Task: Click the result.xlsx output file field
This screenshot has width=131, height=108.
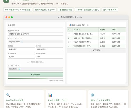Action: (x=35, y=69)
